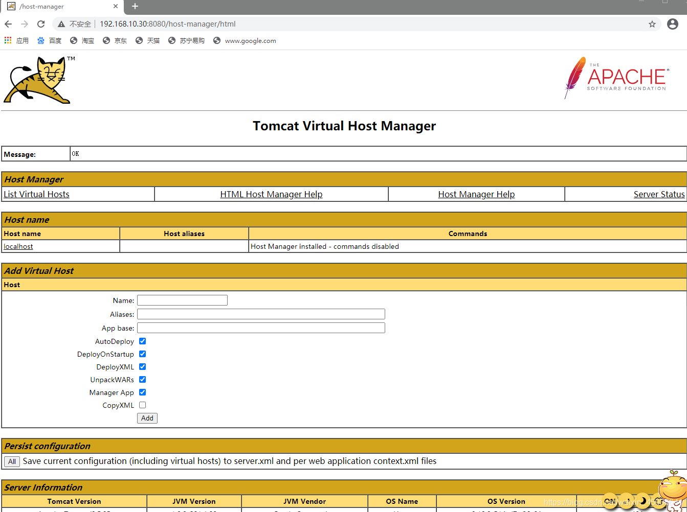The width and height of the screenshot is (687, 512).
Task: Open List Virtual Hosts link
Action: point(36,194)
